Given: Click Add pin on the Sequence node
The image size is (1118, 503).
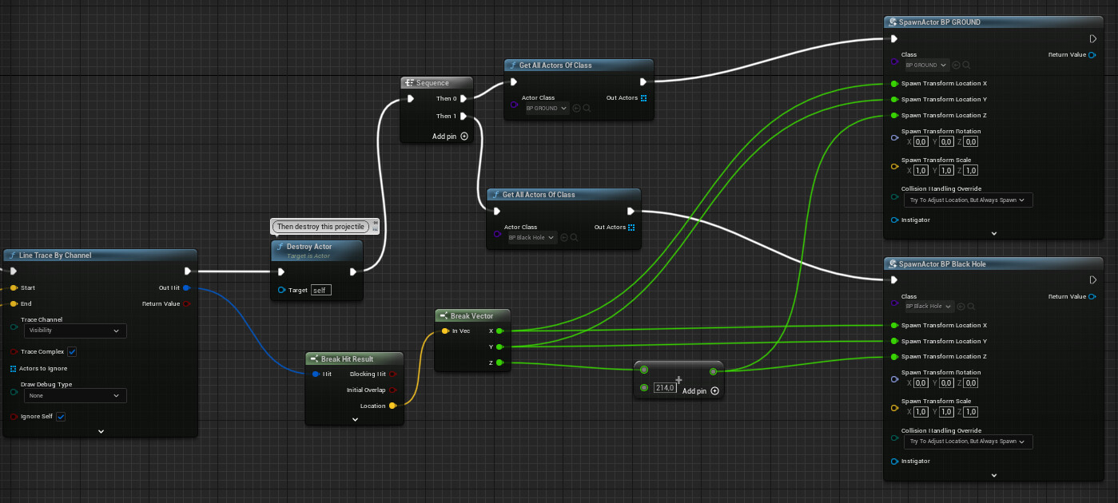Looking at the screenshot, I should pyautogui.click(x=450, y=137).
